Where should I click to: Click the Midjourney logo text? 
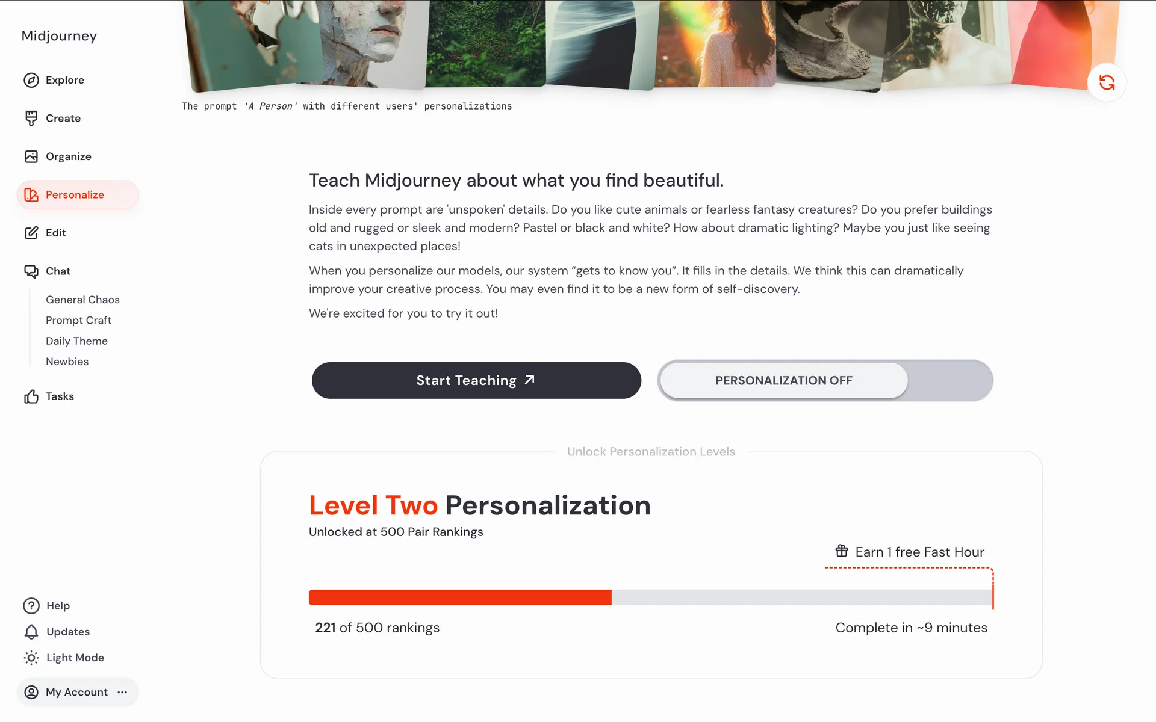[59, 36]
